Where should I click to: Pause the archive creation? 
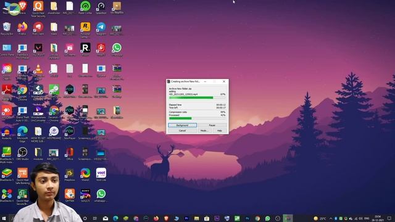click(212, 125)
